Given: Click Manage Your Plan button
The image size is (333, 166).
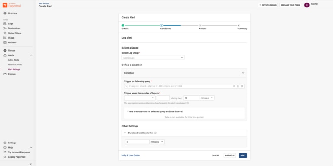Looking at the screenshot, I should coord(291,5).
